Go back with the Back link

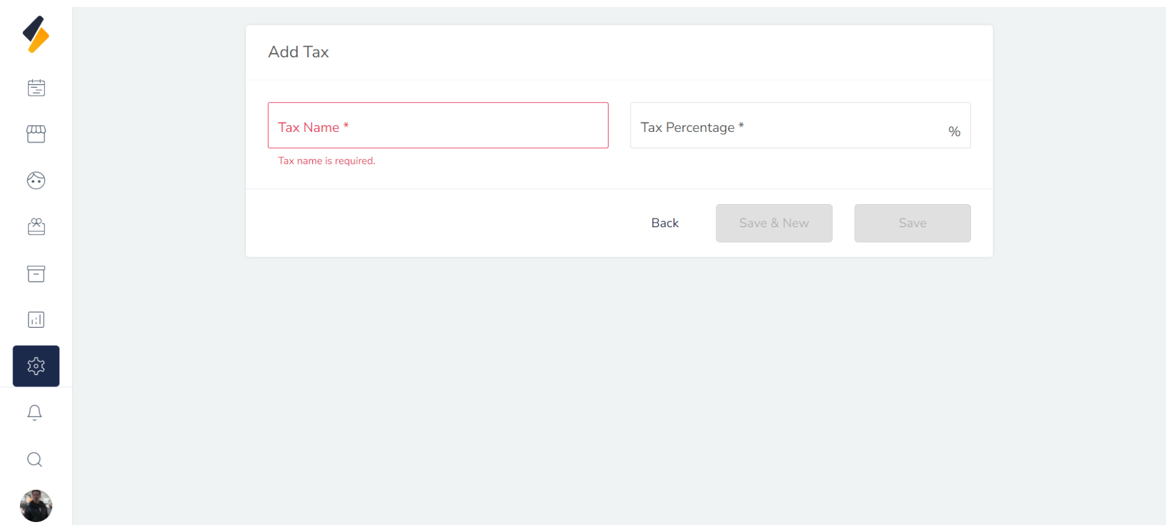665,223
